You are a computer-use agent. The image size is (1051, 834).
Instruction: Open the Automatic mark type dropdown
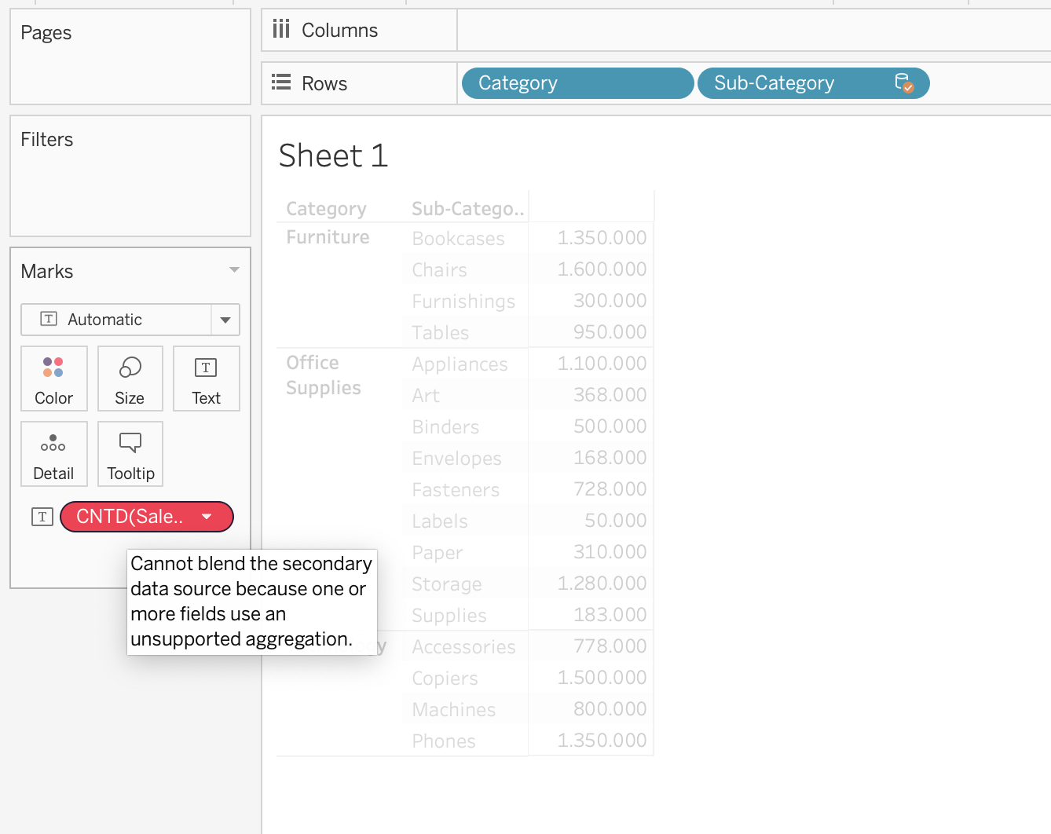point(225,320)
